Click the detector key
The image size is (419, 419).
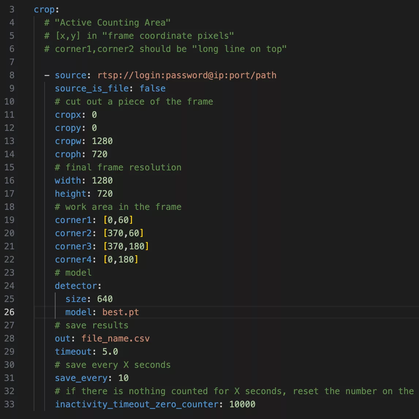click(76, 286)
